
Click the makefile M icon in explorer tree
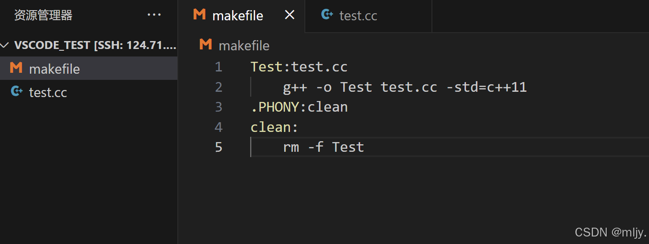point(16,68)
